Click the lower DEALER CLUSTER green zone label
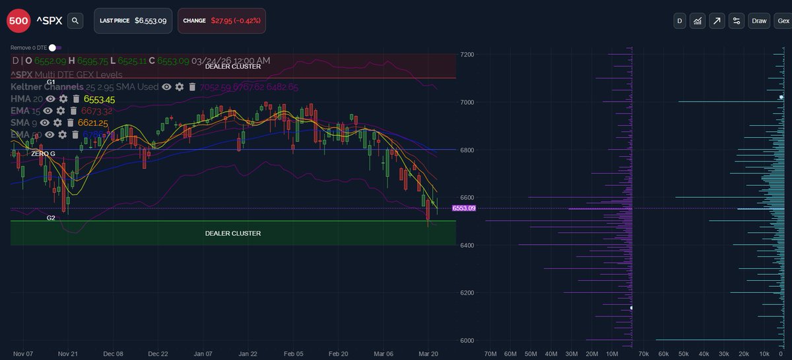This screenshot has width=792, height=360. tap(232, 233)
